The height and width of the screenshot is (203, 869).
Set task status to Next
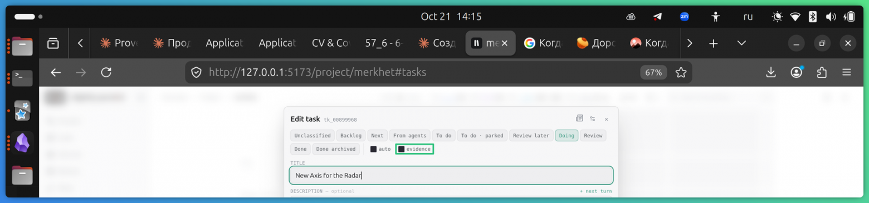tap(377, 136)
